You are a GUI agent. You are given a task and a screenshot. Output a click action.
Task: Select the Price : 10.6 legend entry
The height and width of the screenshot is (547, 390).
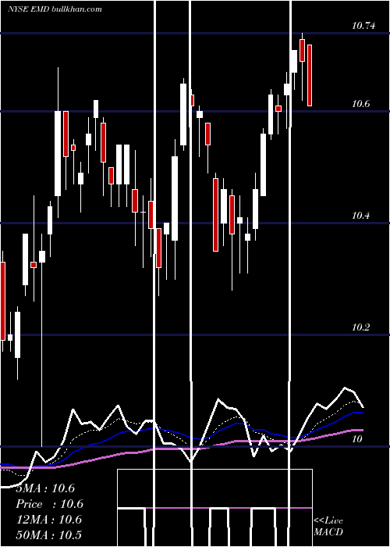coord(49,504)
